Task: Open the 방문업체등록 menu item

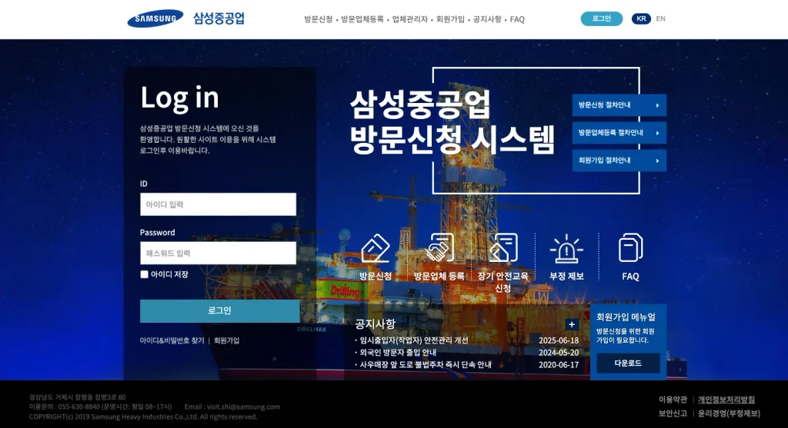Action: (362, 19)
